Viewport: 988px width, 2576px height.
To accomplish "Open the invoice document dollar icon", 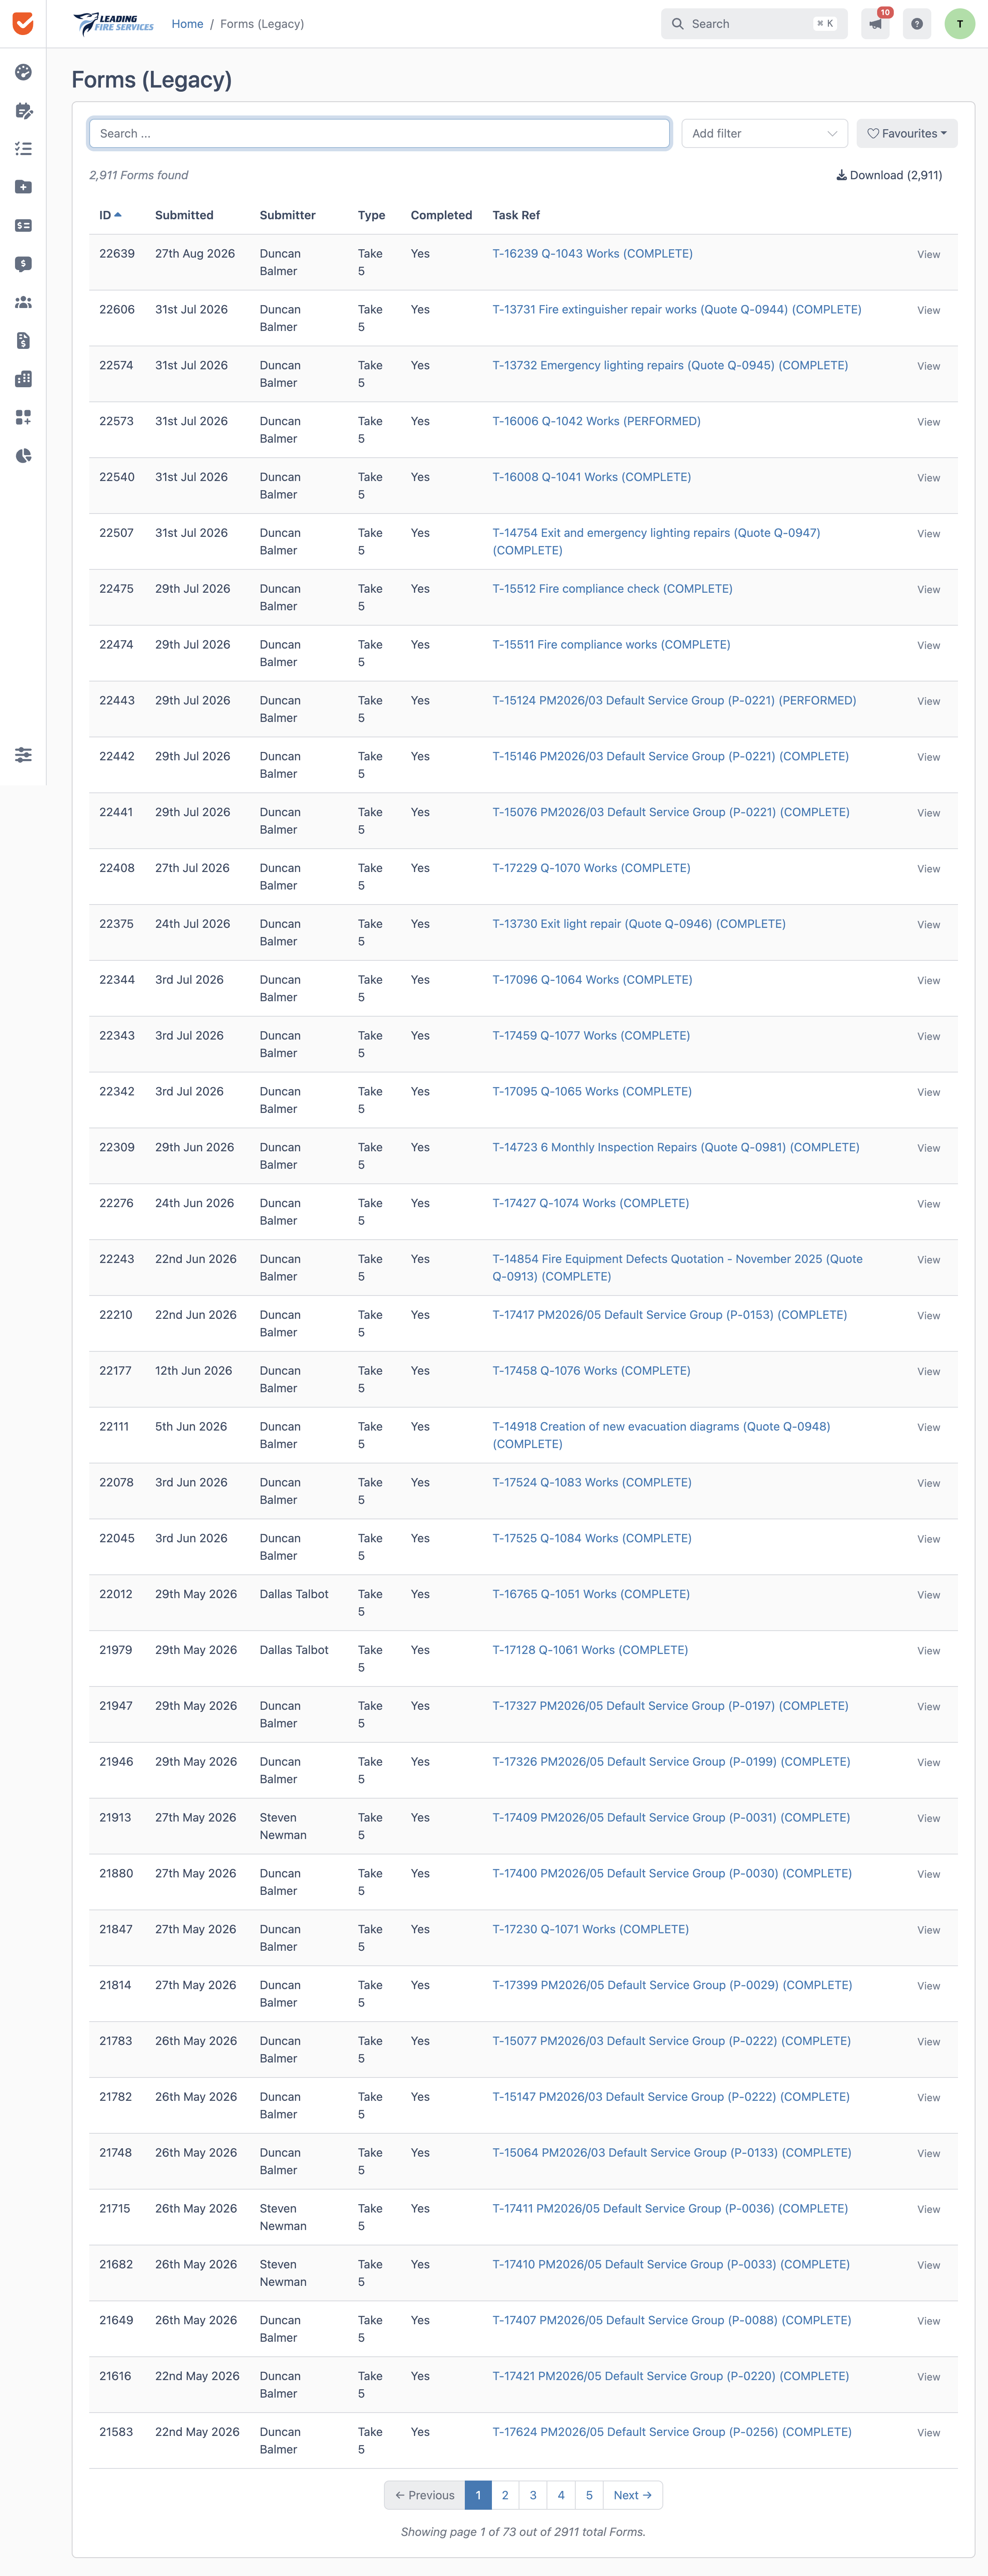I will [x=23, y=341].
